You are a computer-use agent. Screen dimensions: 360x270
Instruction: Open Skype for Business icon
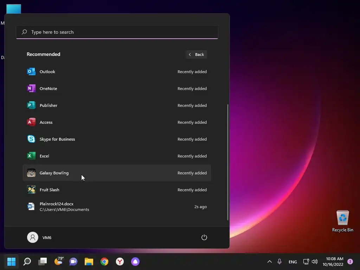click(x=31, y=139)
